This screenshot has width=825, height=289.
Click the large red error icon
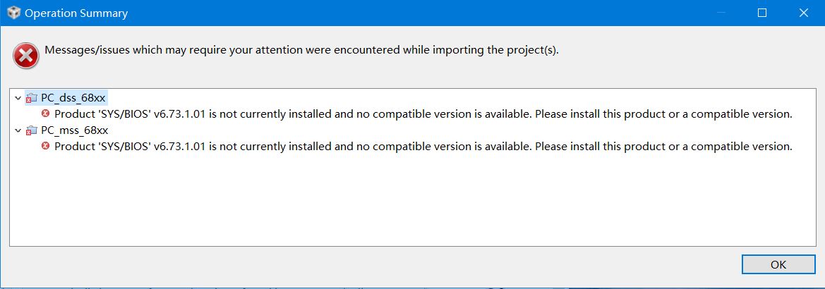[26, 56]
